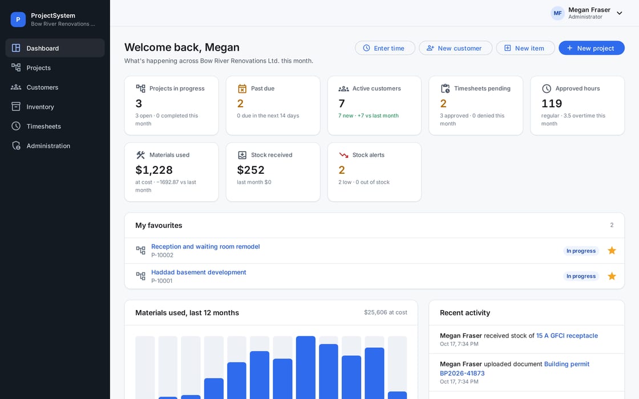Open Customers in the sidebar
The width and height of the screenshot is (639, 399).
pos(55,87)
